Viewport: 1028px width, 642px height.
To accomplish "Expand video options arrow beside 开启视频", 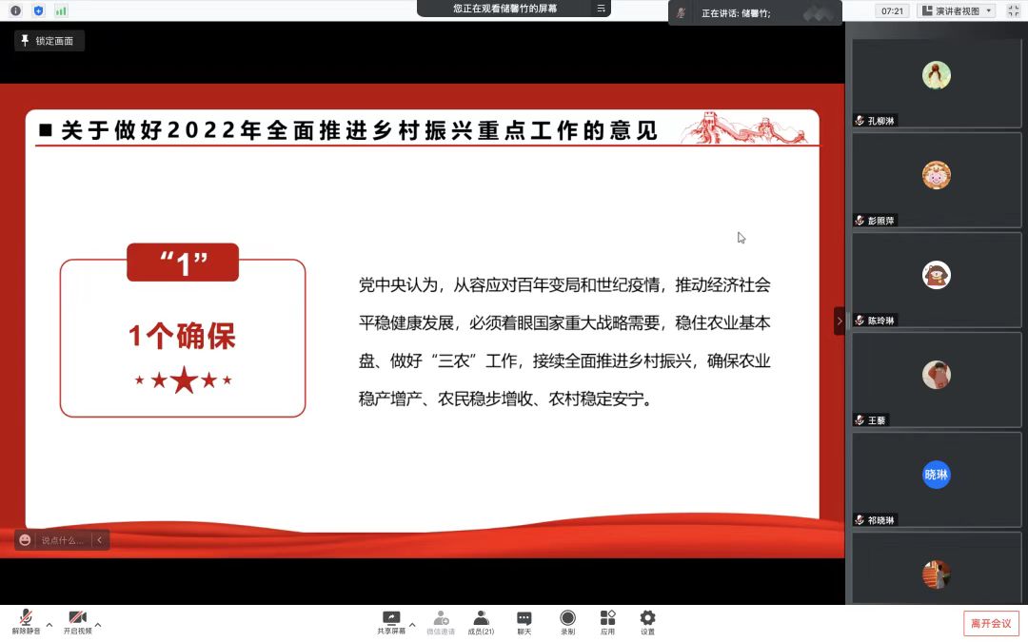I will (x=98, y=625).
